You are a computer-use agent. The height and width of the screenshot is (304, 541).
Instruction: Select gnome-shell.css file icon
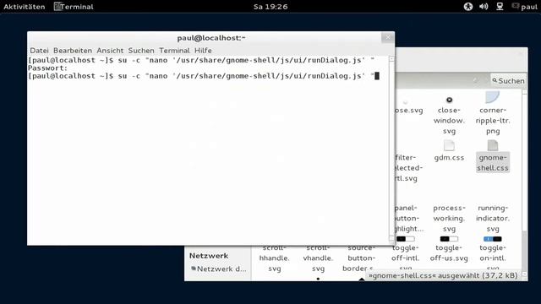click(x=492, y=145)
